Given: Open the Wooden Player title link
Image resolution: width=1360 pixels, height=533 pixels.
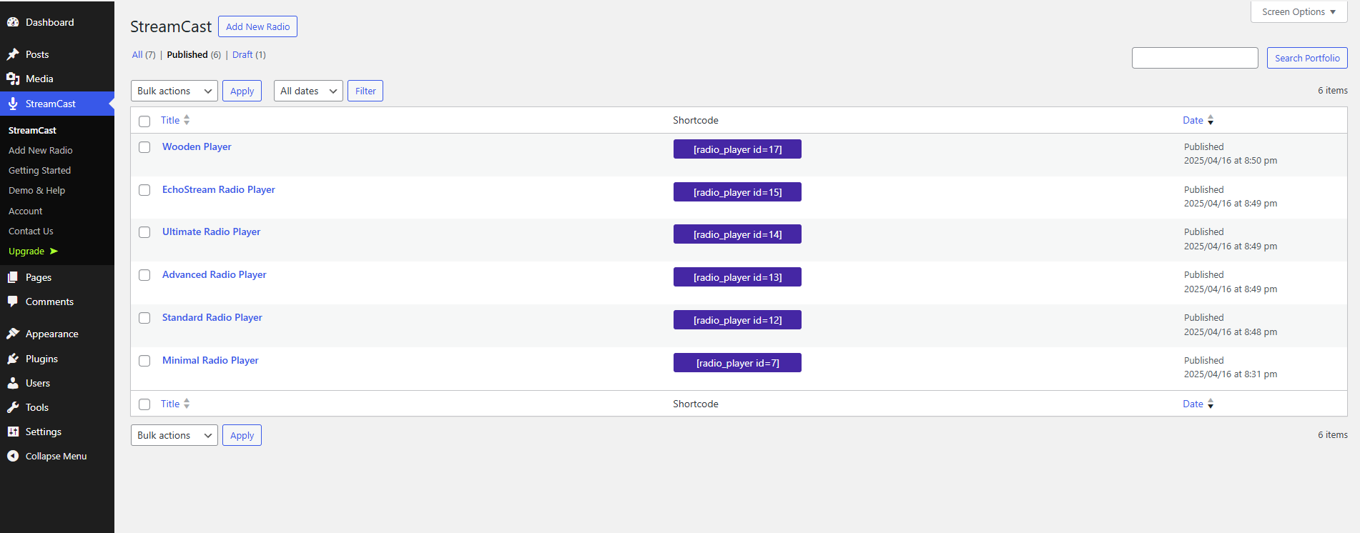Looking at the screenshot, I should (x=197, y=146).
